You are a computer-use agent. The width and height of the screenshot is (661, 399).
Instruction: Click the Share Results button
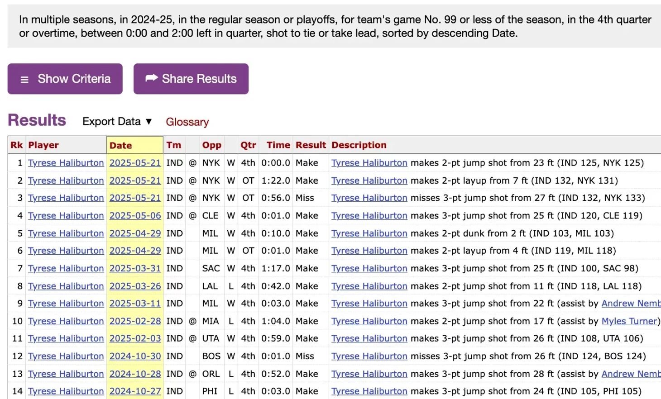click(x=191, y=79)
